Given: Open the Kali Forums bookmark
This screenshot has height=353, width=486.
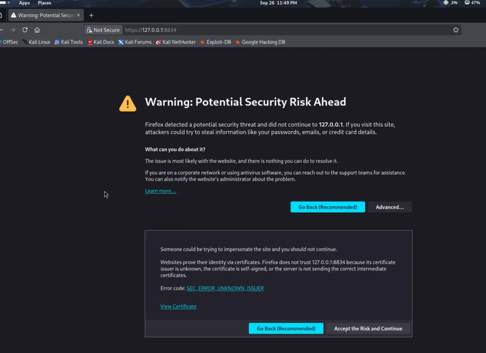Looking at the screenshot, I should (135, 42).
